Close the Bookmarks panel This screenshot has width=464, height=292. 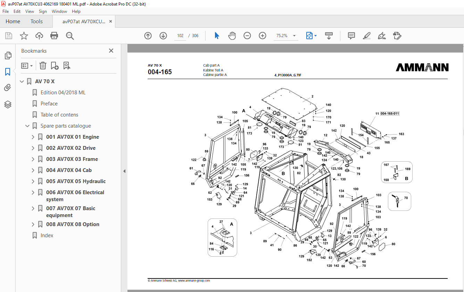[111, 51]
